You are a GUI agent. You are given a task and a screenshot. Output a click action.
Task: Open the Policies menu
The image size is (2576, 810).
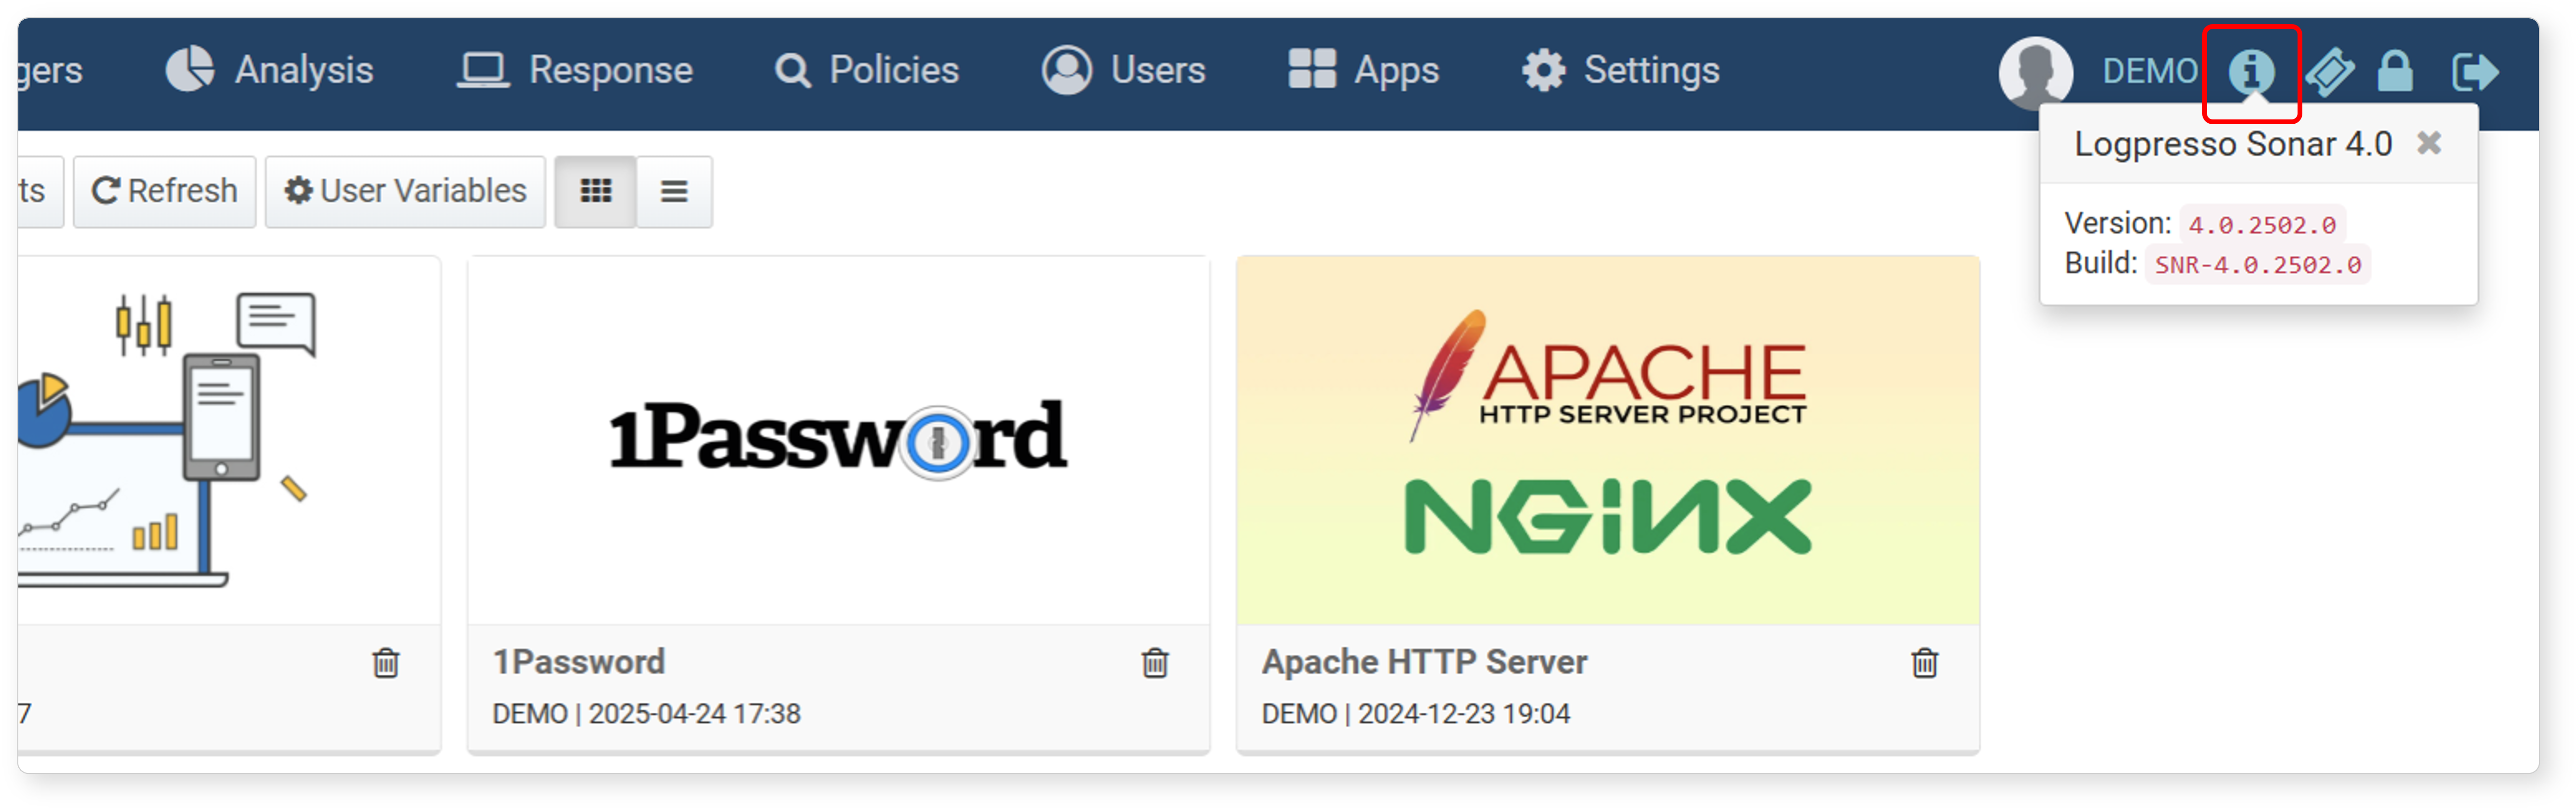867,70
